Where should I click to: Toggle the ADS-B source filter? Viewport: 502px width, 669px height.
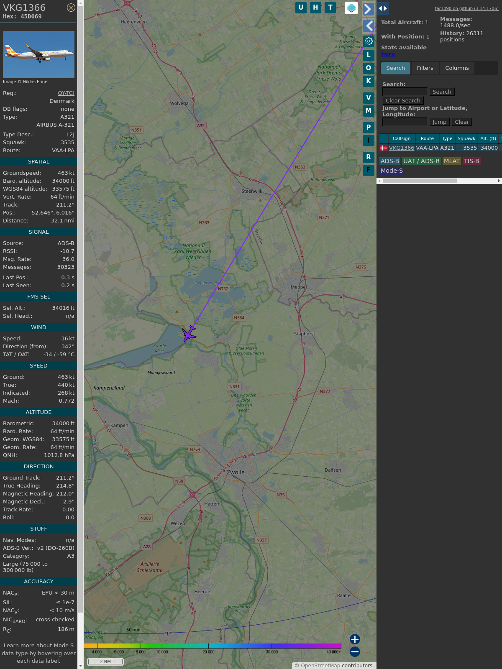(x=389, y=161)
